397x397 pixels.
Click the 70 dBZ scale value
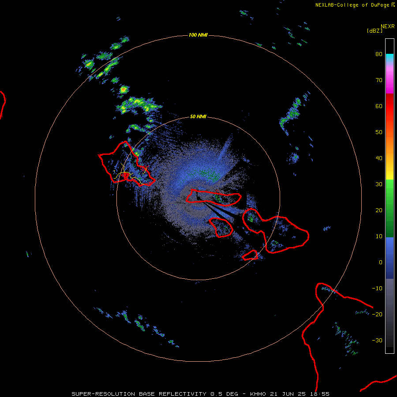coord(379,80)
